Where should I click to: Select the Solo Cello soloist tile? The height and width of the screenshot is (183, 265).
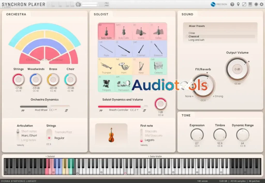(x=123, y=31)
